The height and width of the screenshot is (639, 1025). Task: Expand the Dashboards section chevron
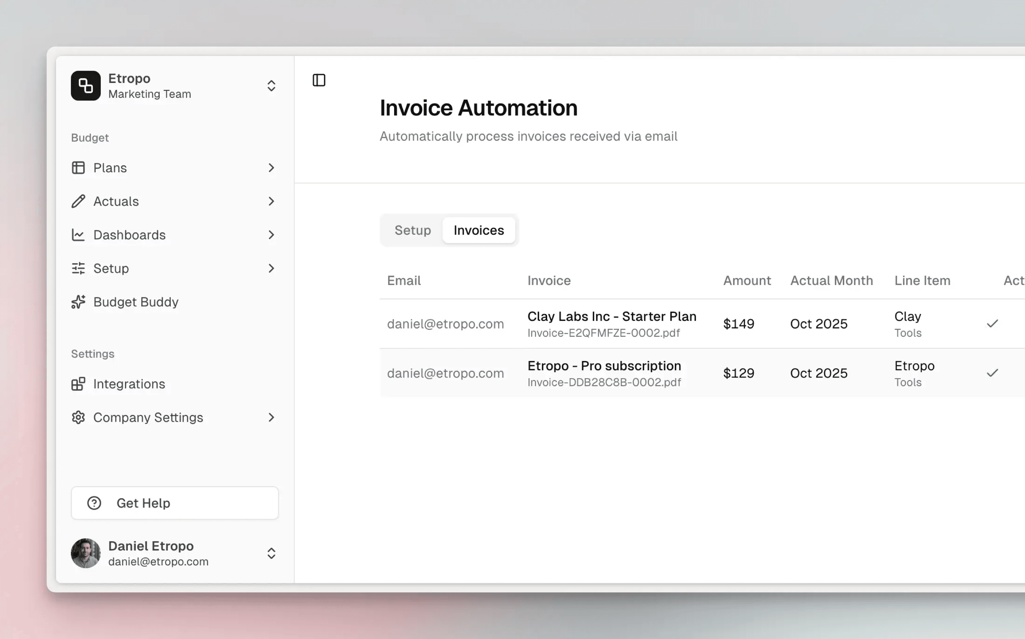coord(271,234)
